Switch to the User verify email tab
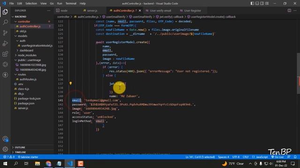Screen dimensions: 300x168 point(160,11)
